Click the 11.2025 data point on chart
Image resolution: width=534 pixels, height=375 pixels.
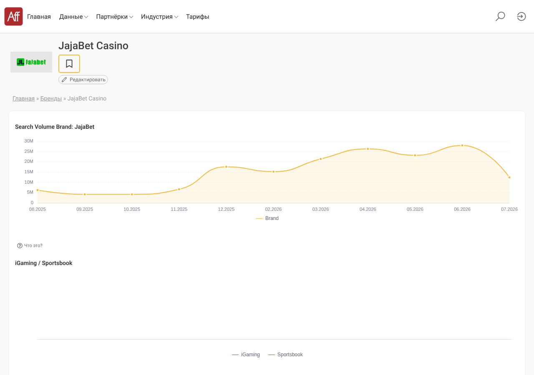tap(179, 189)
